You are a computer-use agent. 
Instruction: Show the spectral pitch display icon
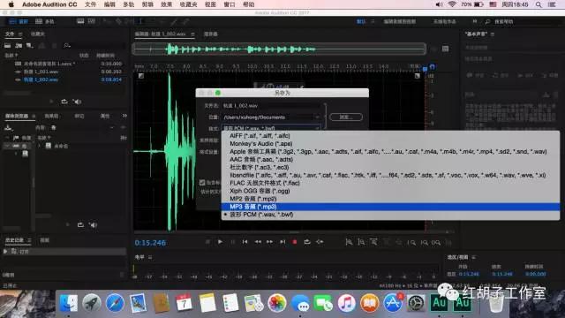coord(92,21)
